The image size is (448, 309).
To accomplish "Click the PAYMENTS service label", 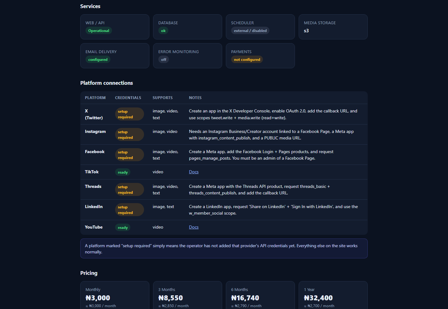I will [x=241, y=52].
